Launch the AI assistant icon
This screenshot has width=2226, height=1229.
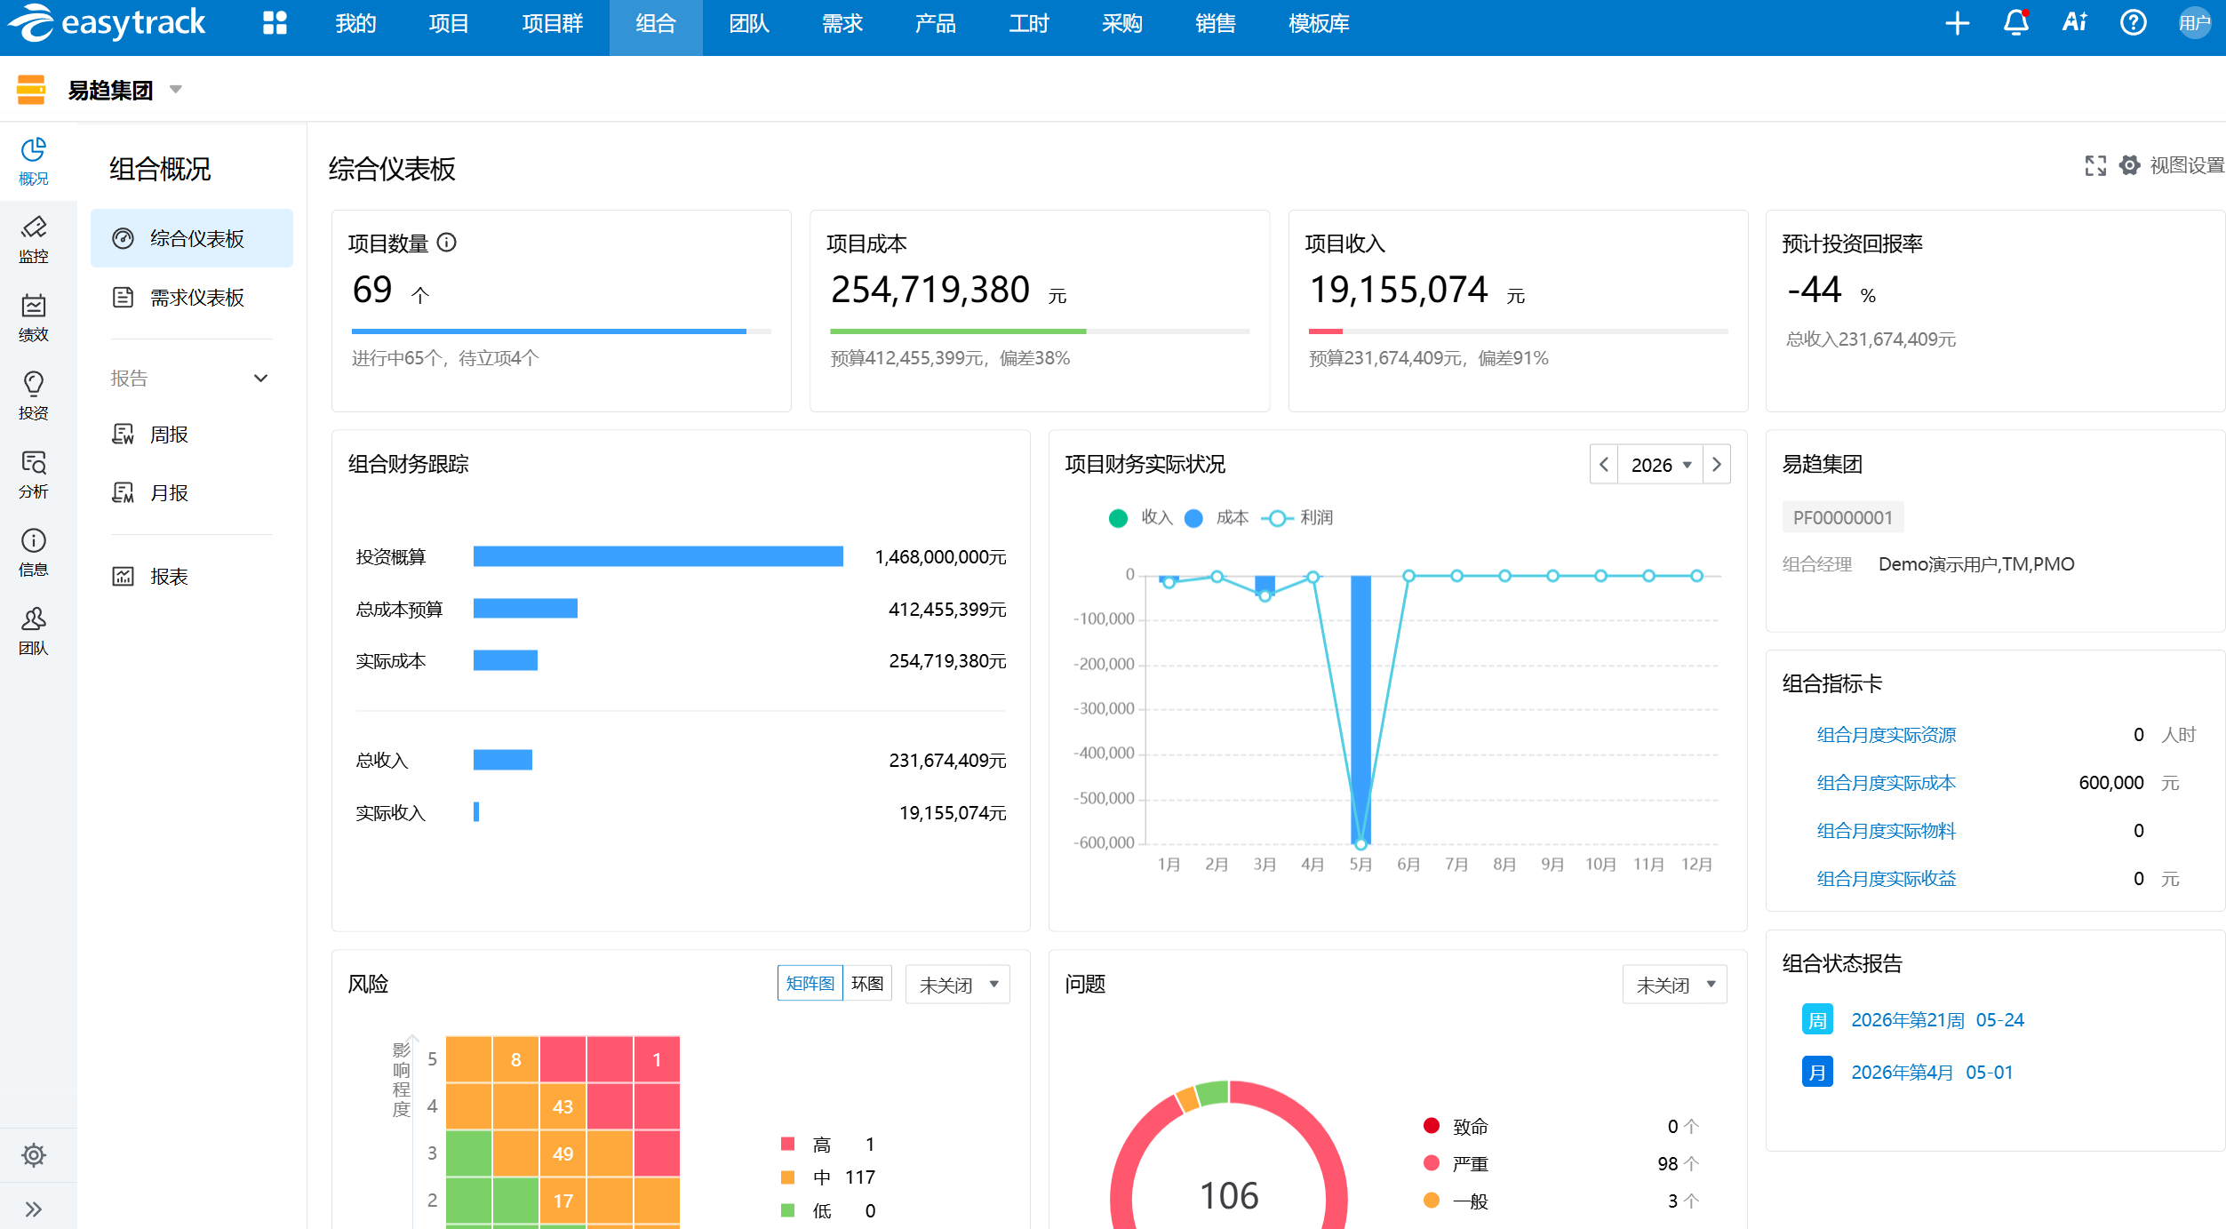pyautogui.click(x=2074, y=23)
